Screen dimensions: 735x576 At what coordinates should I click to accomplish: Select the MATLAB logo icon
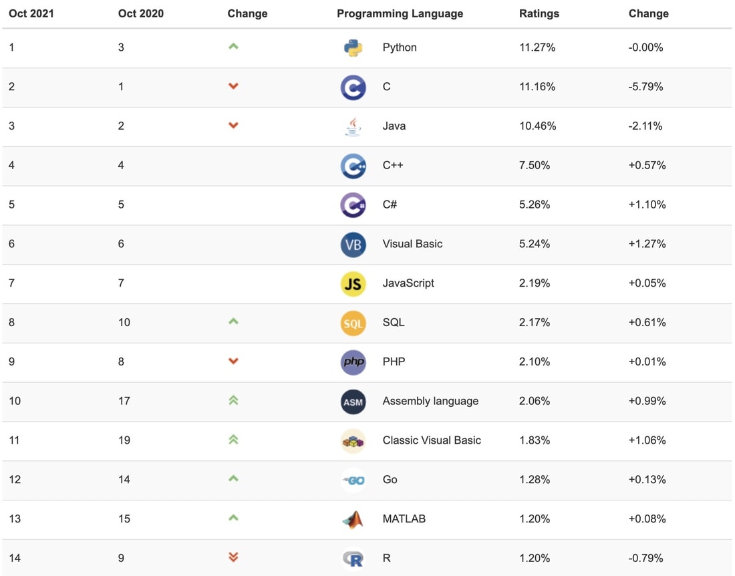(x=353, y=519)
